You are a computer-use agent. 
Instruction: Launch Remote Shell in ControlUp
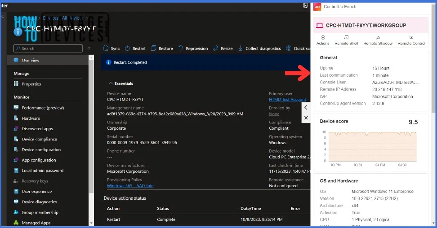[x=346, y=40]
